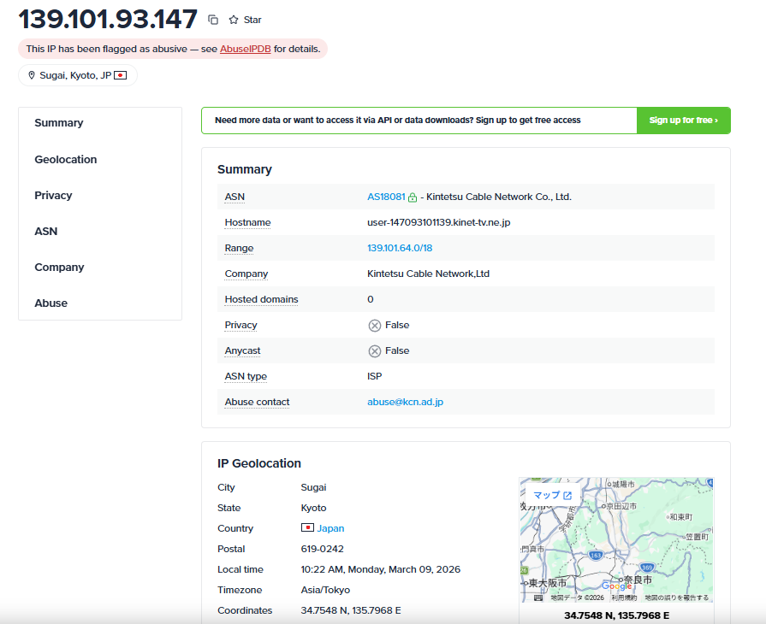Click the abuse@kcn.ad.jp email link
The width and height of the screenshot is (766, 624).
pos(405,402)
